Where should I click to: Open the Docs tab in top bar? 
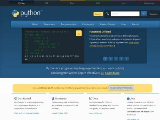pyautogui.click(x=72, y=3)
